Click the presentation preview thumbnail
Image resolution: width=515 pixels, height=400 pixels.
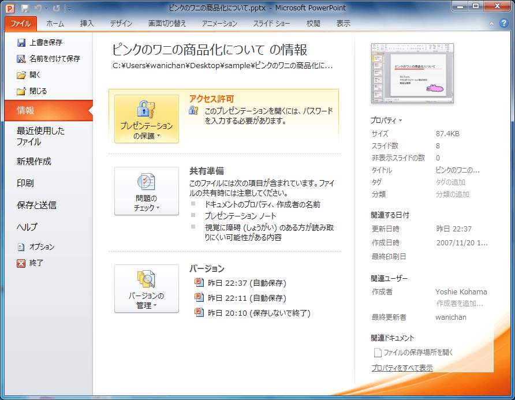412,73
